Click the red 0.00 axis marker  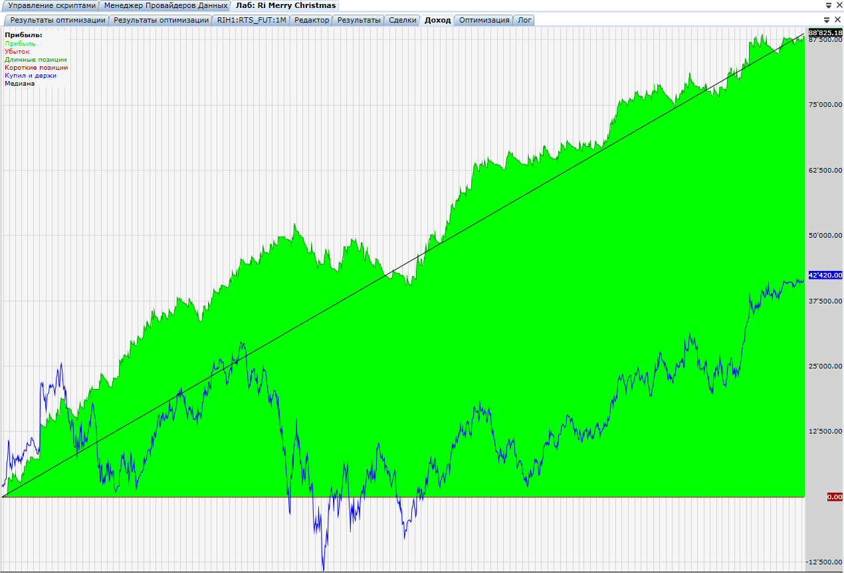835,497
